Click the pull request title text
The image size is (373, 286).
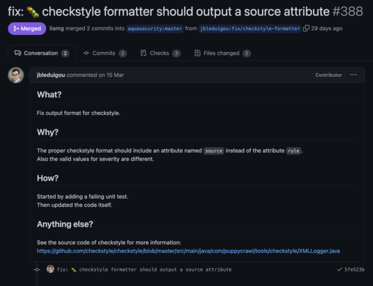click(x=168, y=11)
